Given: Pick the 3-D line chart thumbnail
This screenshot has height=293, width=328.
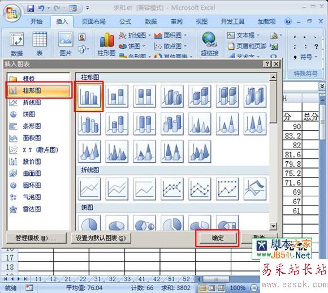Looking at the screenshot, I should coord(255,189).
